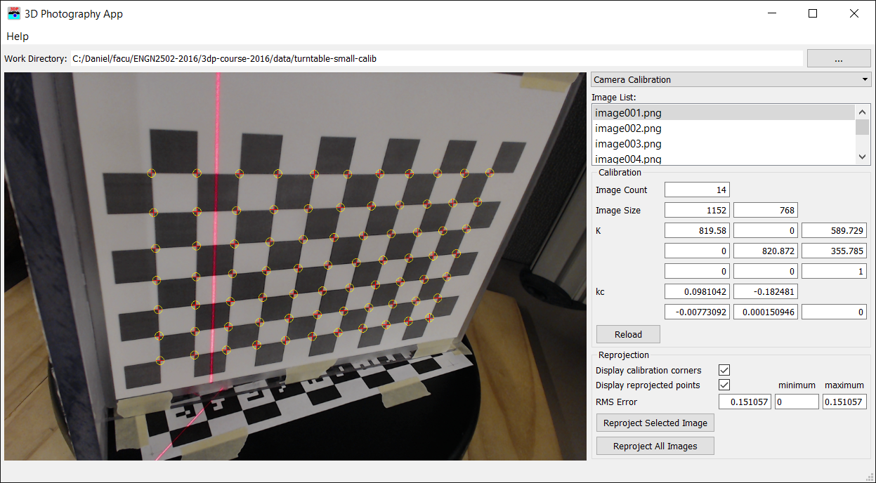Select image002.png in the image list
This screenshot has width=876, height=483.
[723, 128]
